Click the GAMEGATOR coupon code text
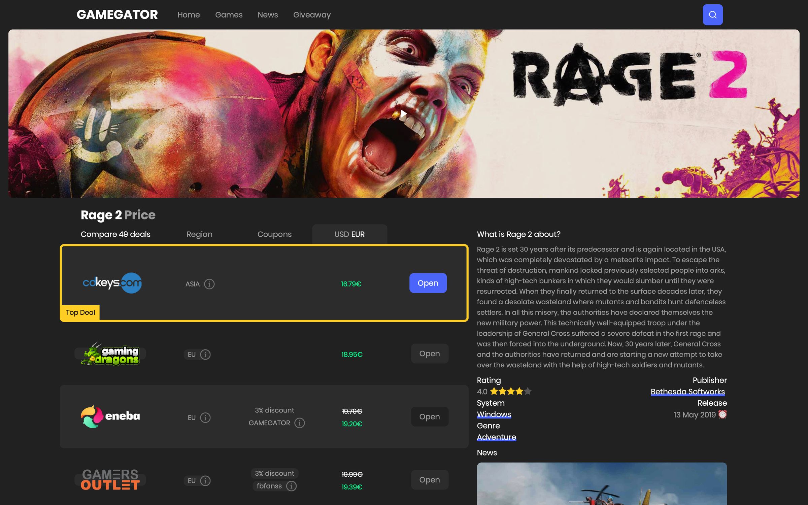The height and width of the screenshot is (505, 808). coord(269,423)
